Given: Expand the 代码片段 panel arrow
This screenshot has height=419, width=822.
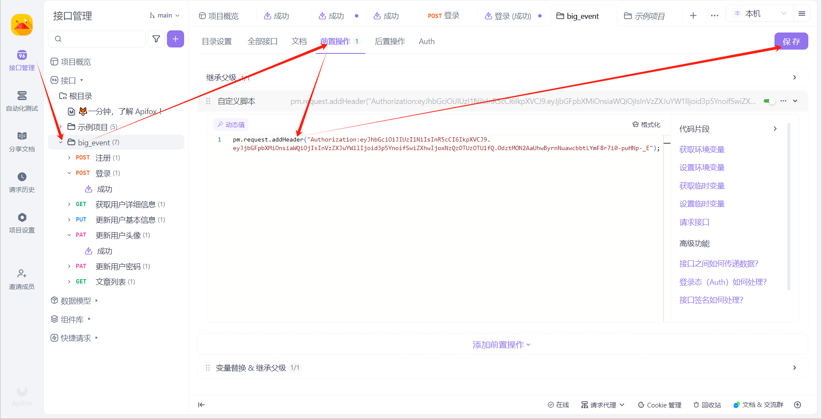Looking at the screenshot, I should click(x=775, y=129).
